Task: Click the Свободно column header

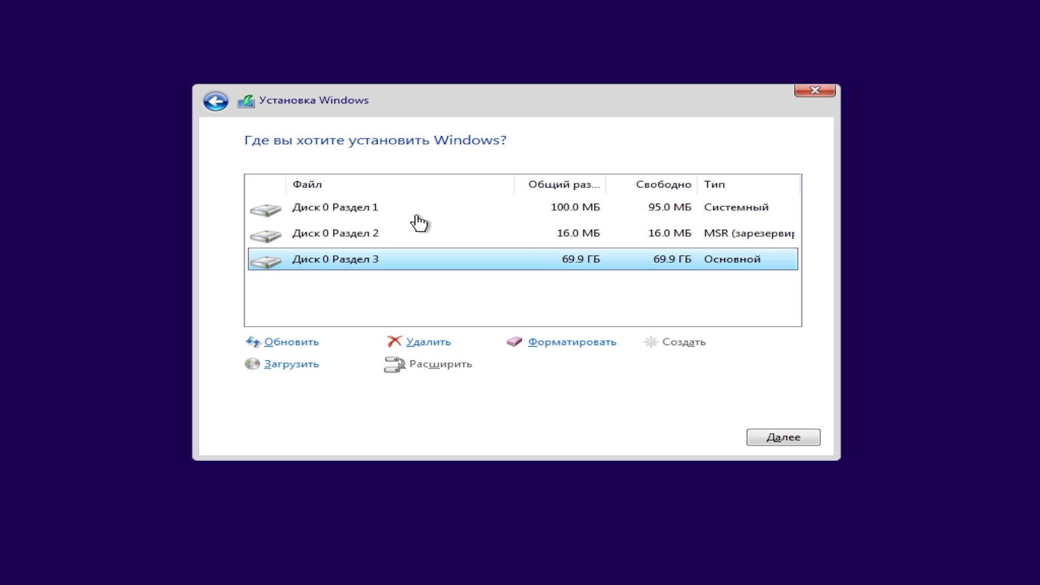Action: 652,184
